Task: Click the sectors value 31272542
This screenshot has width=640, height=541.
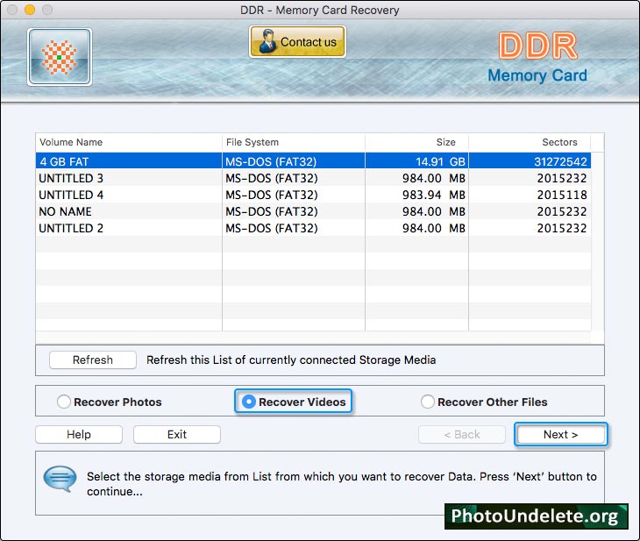Action: click(560, 161)
